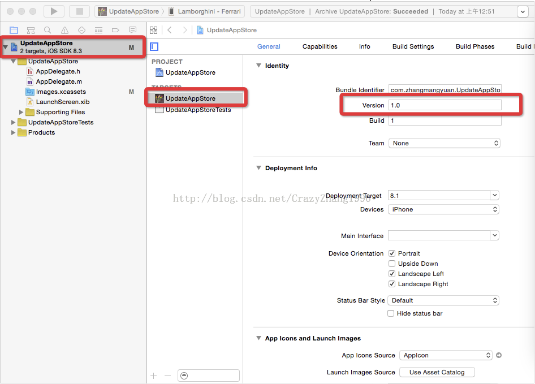Open the Team dropdown
The image size is (535, 384).
click(x=445, y=143)
